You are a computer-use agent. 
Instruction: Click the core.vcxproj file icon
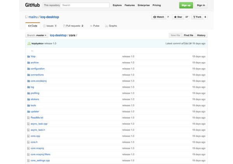(x=28, y=148)
